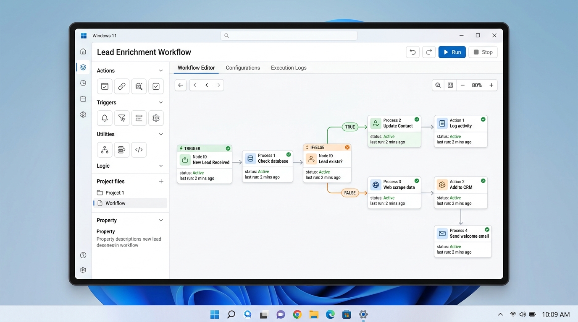Insert the code brackets utility tile
This screenshot has height=322, width=578.
pyautogui.click(x=139, y=150)
